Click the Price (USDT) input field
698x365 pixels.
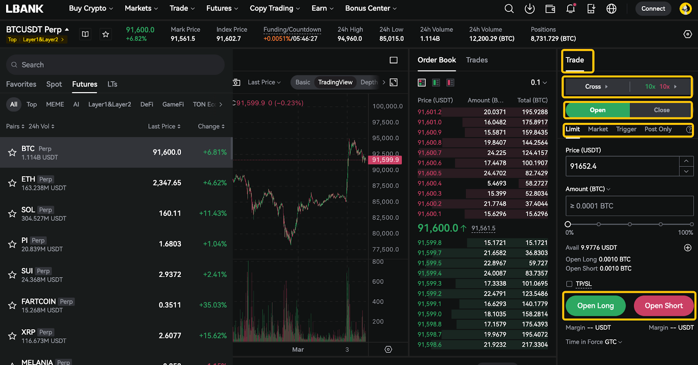(623, 166)
